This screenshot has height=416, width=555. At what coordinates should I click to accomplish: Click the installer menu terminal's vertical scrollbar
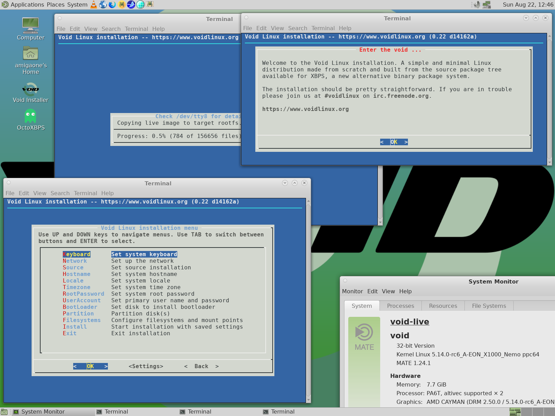pyautogui.click(x=308, y=300)
